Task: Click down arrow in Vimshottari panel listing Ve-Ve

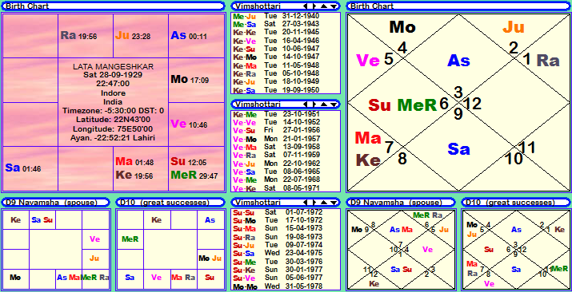Action: 333,105
